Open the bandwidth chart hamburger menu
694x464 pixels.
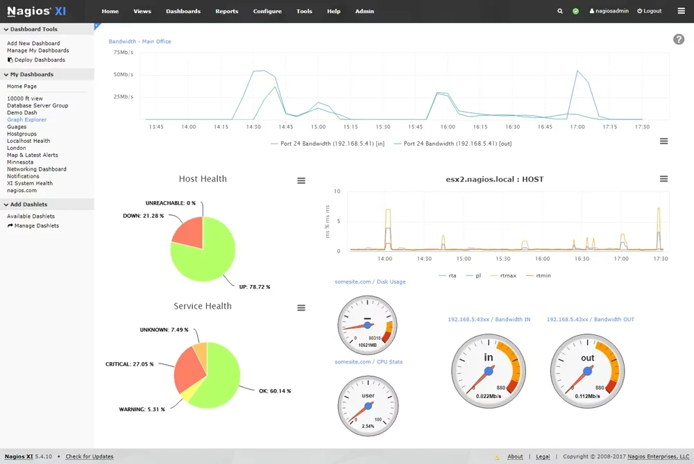tap(663, 141)
